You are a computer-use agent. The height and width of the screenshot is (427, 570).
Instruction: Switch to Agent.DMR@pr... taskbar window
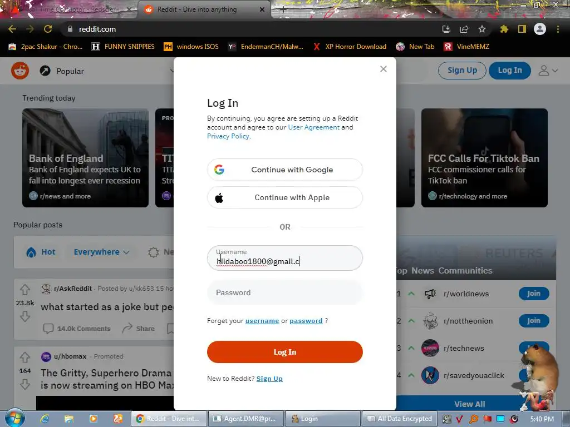coord(245,419)
